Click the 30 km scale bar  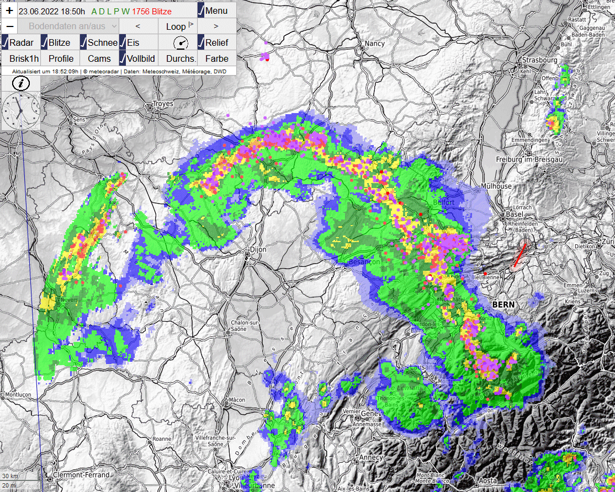20,476
